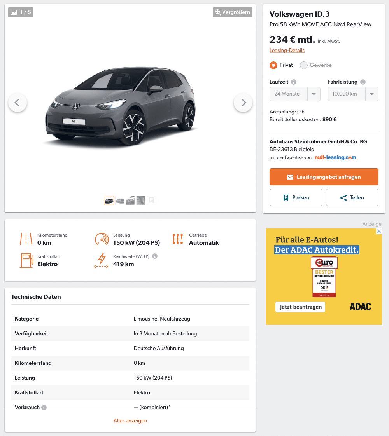This screenshot has width=389, height=436.
Task: Select the Gewerbe radio option
Action: [x=303, y=65]
